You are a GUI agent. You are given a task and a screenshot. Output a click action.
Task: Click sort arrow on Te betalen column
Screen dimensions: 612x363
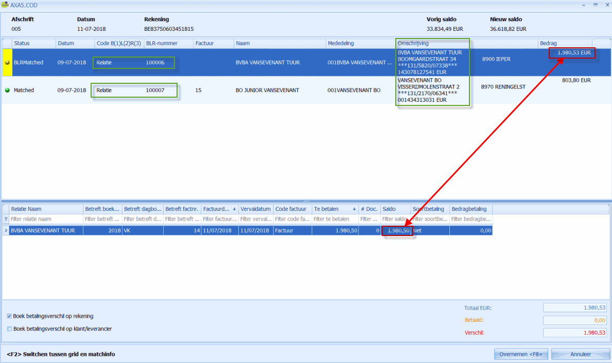pyautogui.click(x=354, y=209)
